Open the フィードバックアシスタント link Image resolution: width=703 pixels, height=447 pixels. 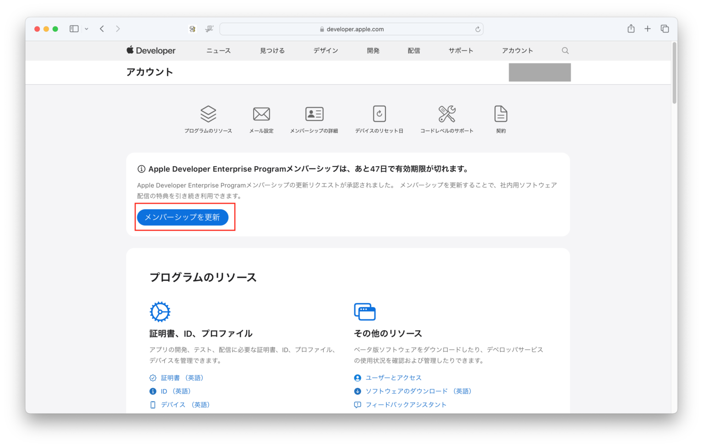pos(406,404)
